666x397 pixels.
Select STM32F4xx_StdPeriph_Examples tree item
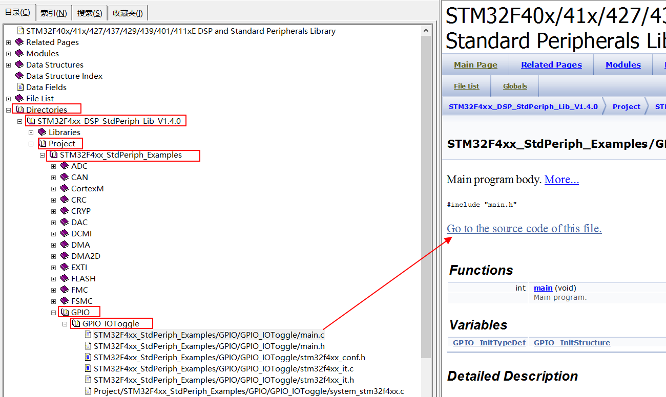point(121,155)
